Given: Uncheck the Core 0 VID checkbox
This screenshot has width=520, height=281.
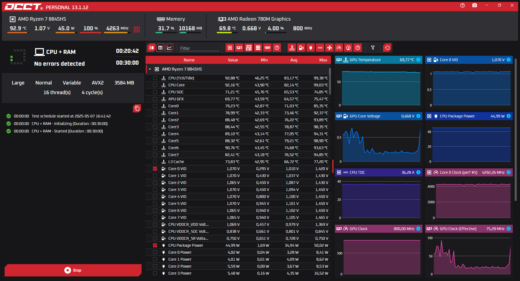Looking at the screenshot, I should tap(155, 169).
